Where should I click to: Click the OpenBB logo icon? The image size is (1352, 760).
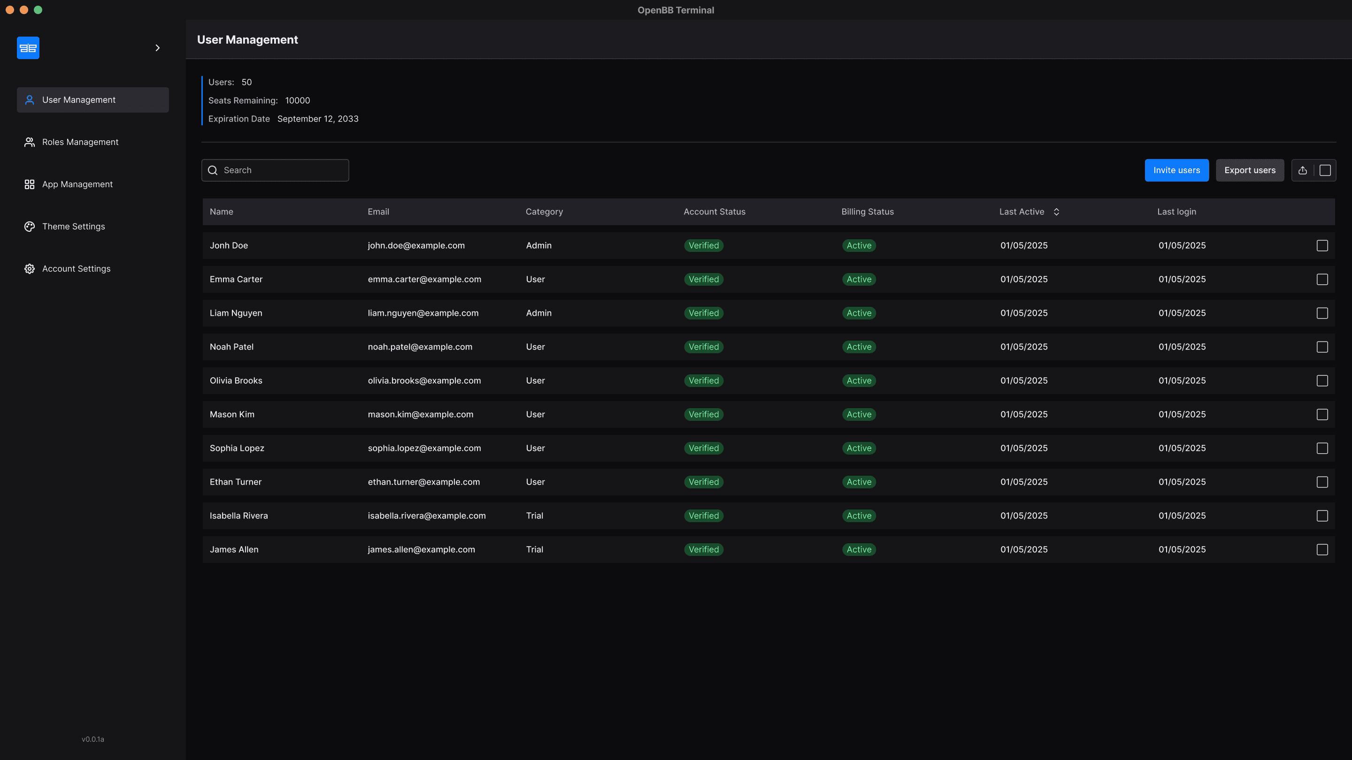[28, 48]
